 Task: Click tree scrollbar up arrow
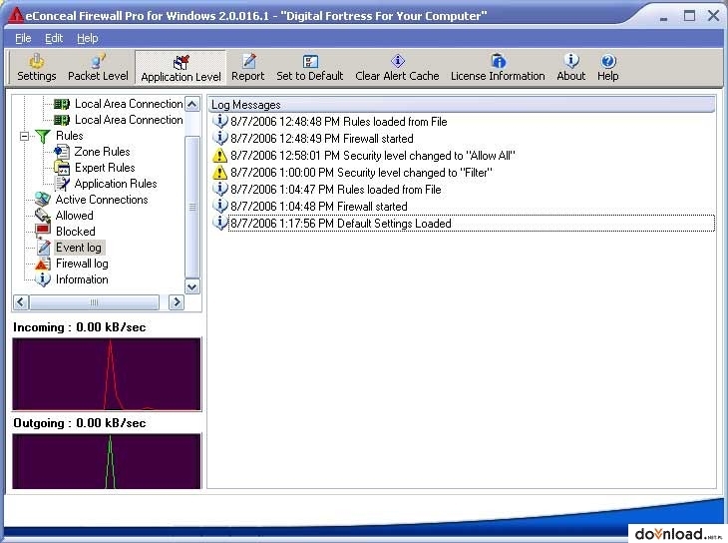point(192,104)
